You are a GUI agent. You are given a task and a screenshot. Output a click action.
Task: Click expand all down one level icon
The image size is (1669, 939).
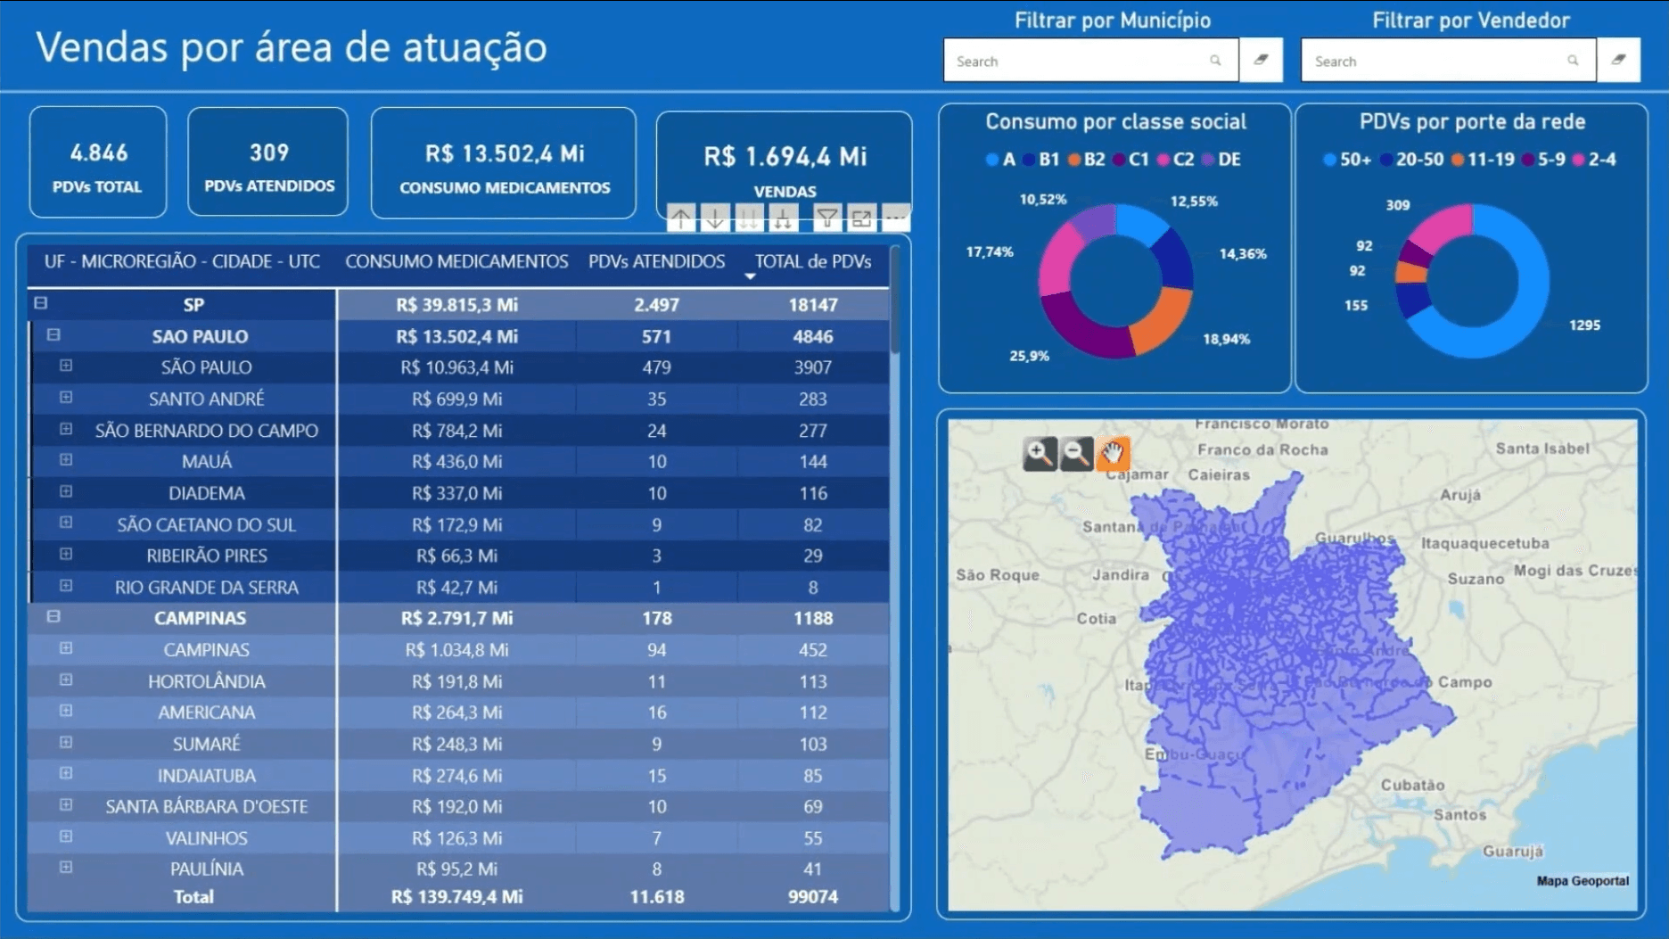(x=783, y=218)
